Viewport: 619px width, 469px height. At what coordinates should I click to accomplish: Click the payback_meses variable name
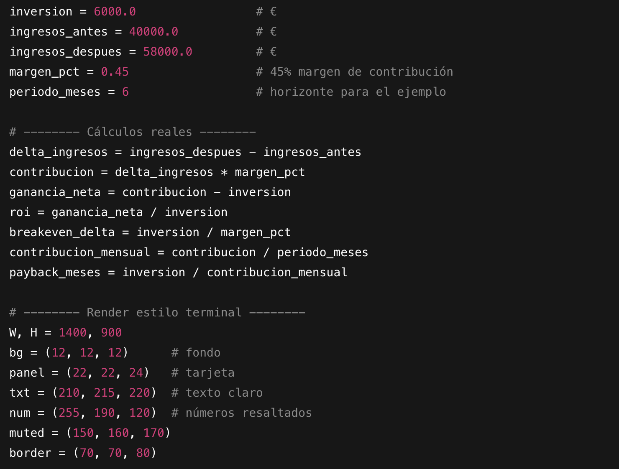pyautogui.click(x=55, y=273)
